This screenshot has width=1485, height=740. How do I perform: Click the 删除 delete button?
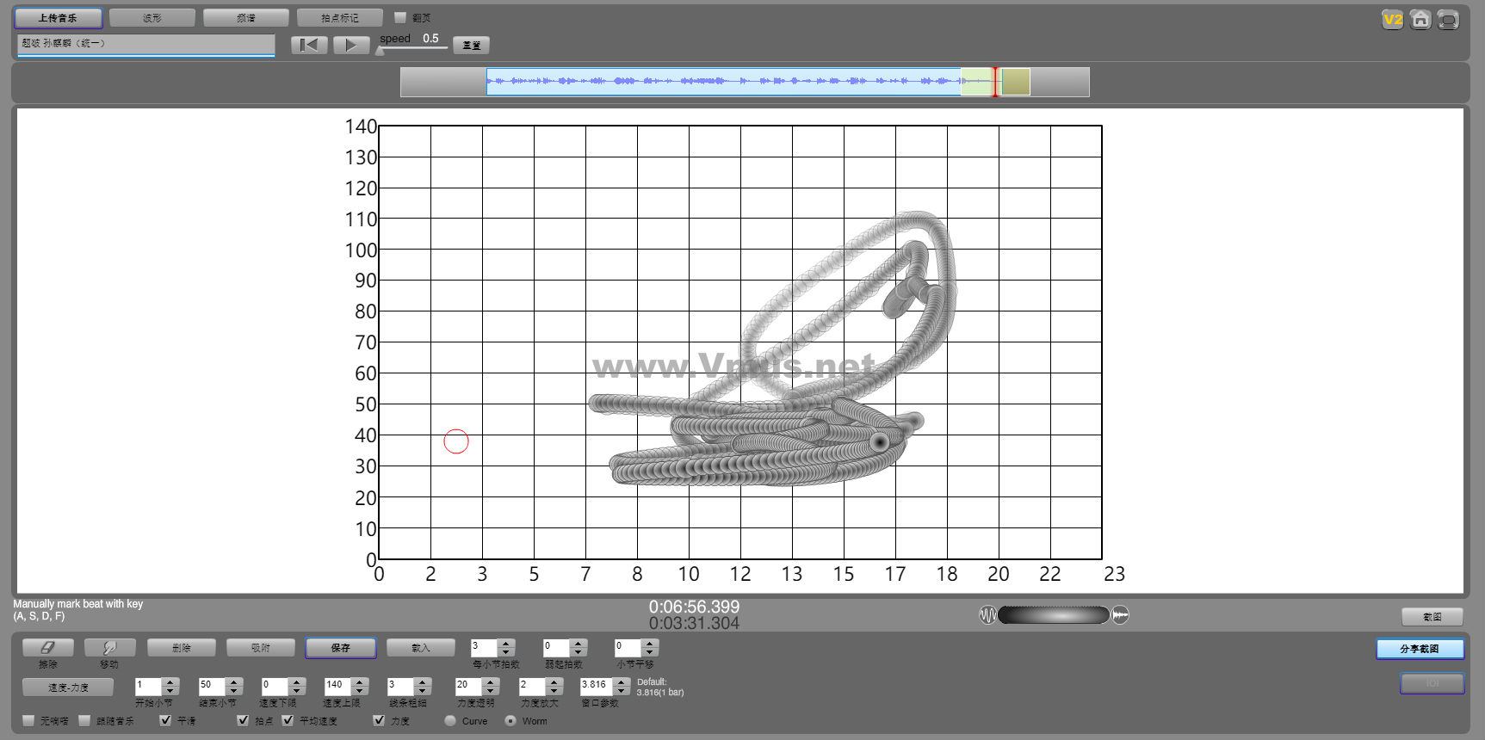click(x=182, y=647)
